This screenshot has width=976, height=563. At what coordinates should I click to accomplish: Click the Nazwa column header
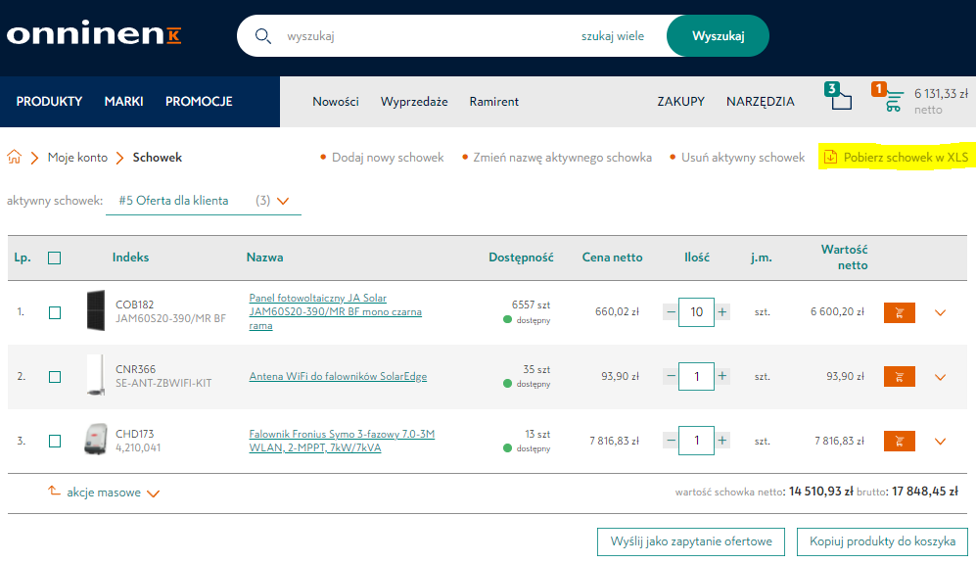(264, 258)
